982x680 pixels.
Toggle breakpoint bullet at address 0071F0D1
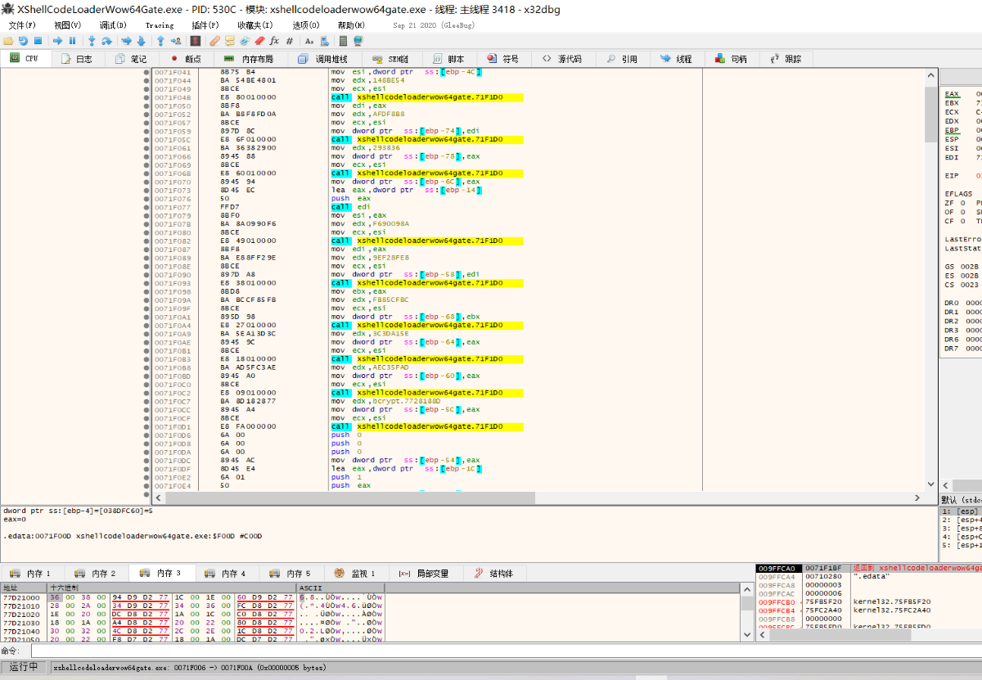pyautogui.click(x=146, y=426)
